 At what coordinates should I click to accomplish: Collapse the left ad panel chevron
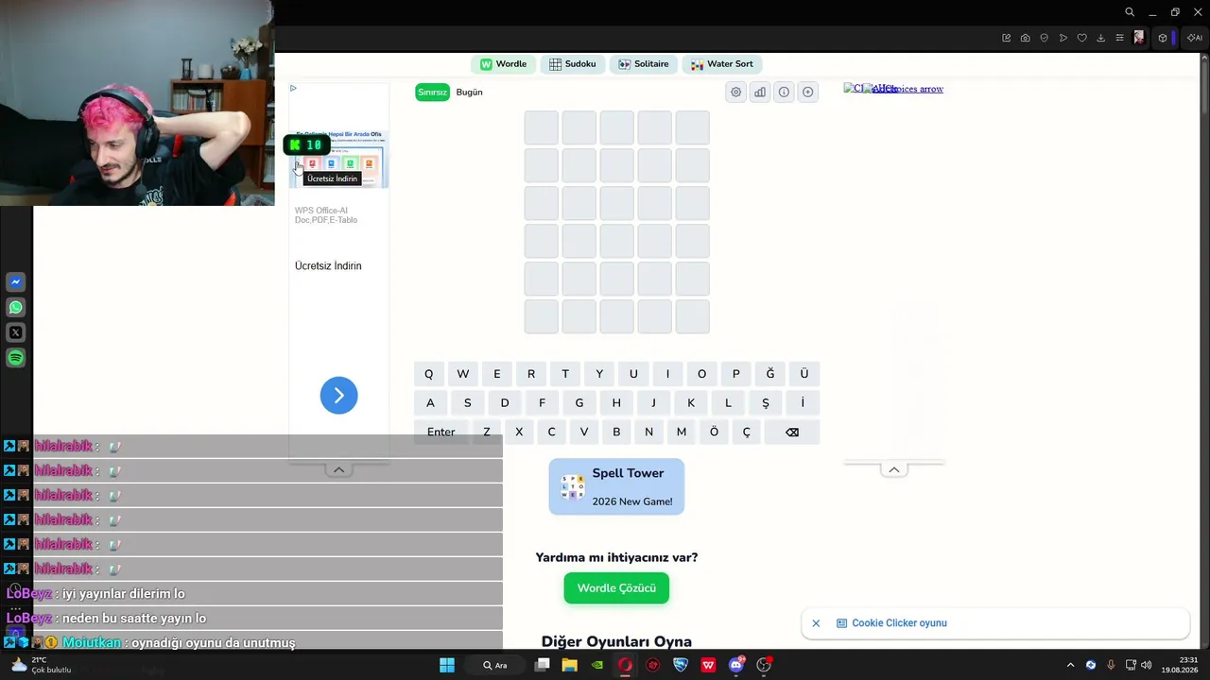tap(338, 469)
